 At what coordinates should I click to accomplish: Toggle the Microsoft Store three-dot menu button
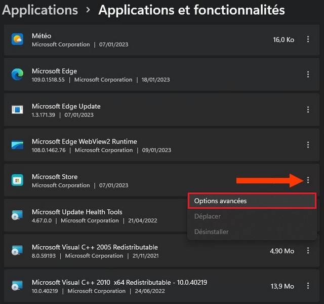(308, 180)
